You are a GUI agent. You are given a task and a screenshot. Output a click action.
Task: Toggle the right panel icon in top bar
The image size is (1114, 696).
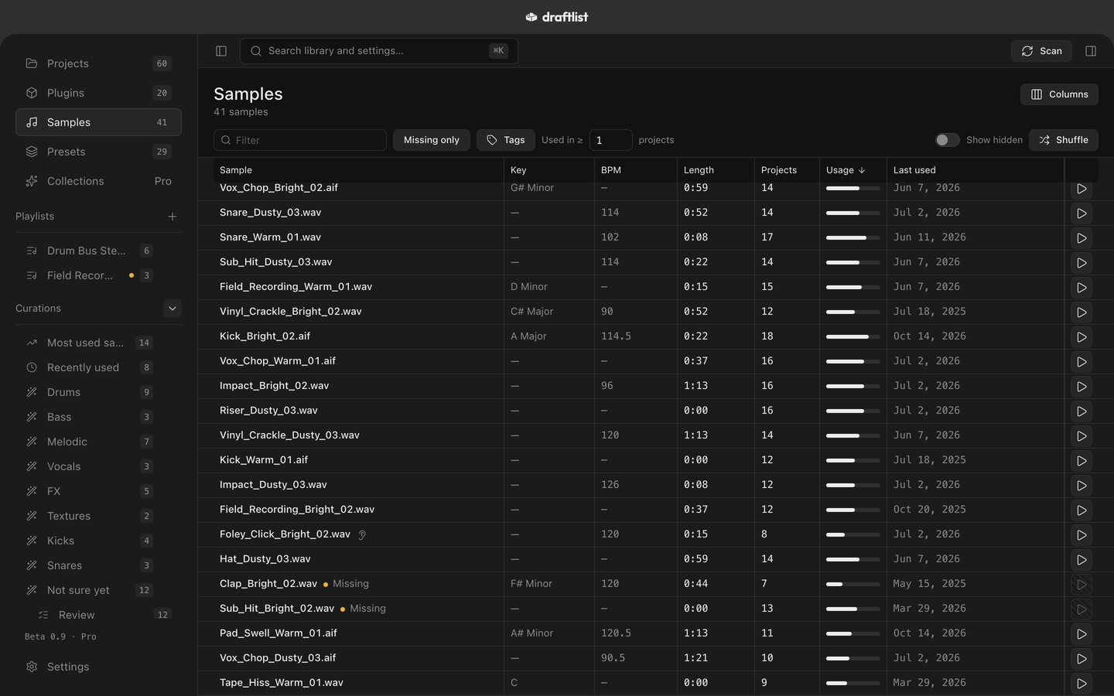(x=1091, y=51)
